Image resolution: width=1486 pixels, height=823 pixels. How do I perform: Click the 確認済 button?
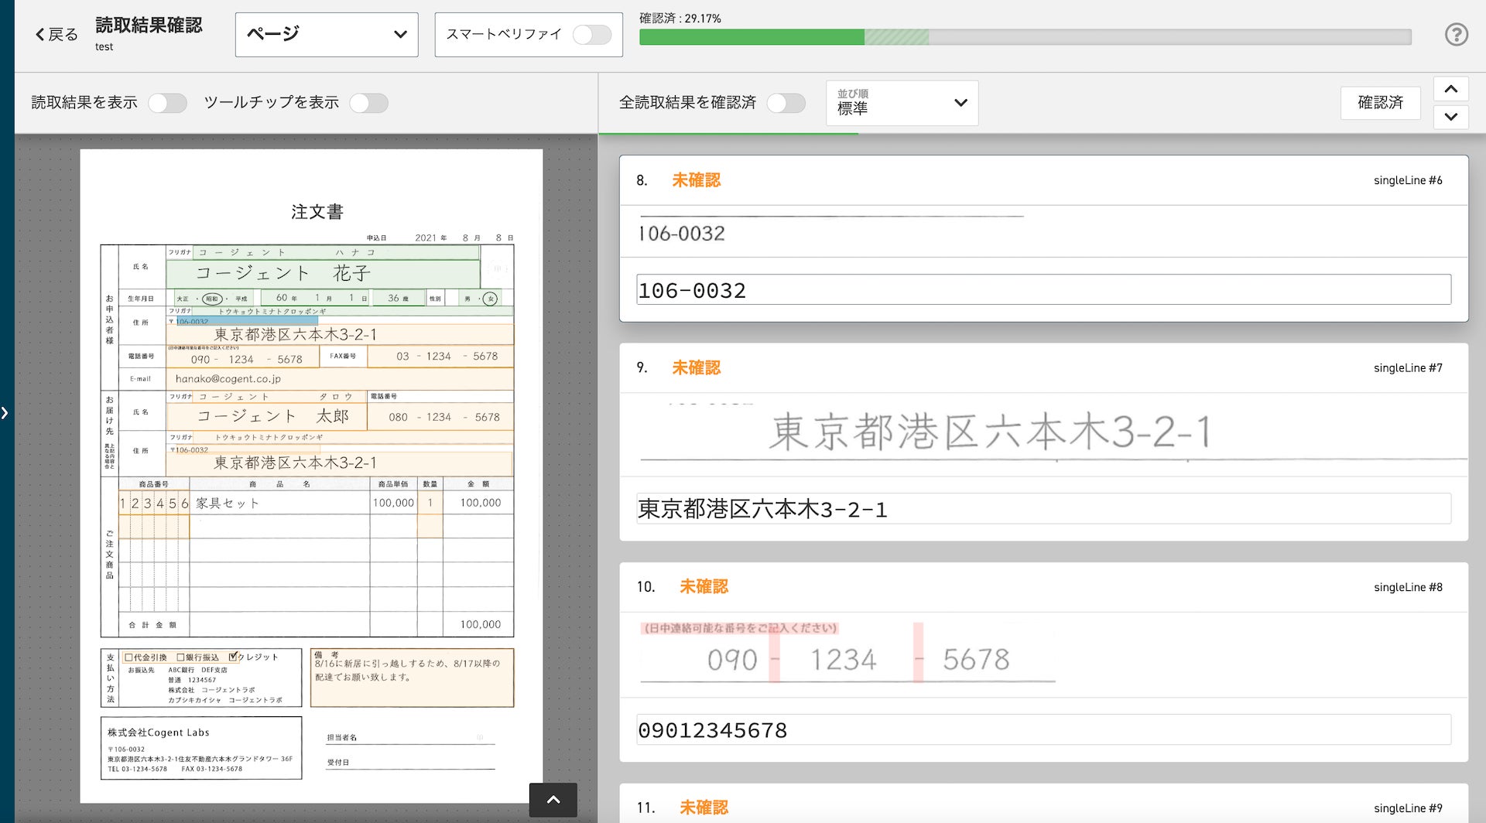[x=1381, y=103]
